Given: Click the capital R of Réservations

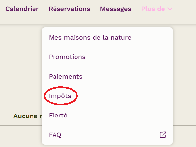Looking at the screenshot, I should click(51, 9).
